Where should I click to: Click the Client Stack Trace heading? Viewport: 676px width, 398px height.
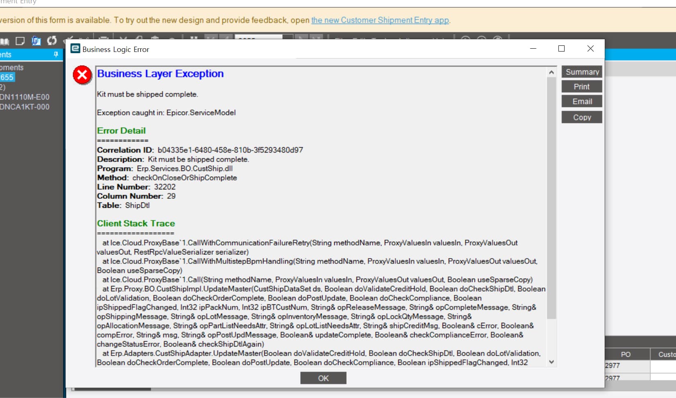tap(136, 223)
